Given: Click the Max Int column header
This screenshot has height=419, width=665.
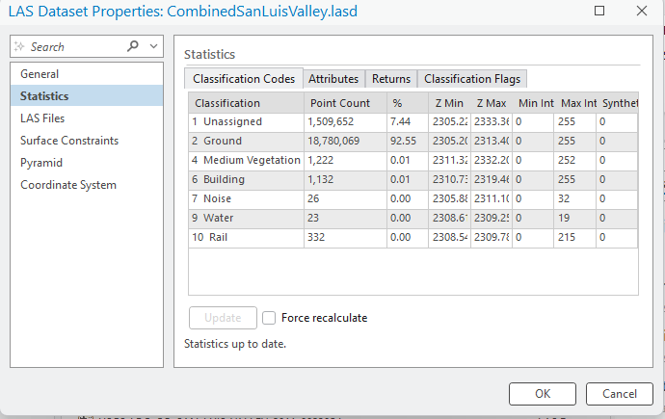Looking at the screenshot, I should [574, 103].
